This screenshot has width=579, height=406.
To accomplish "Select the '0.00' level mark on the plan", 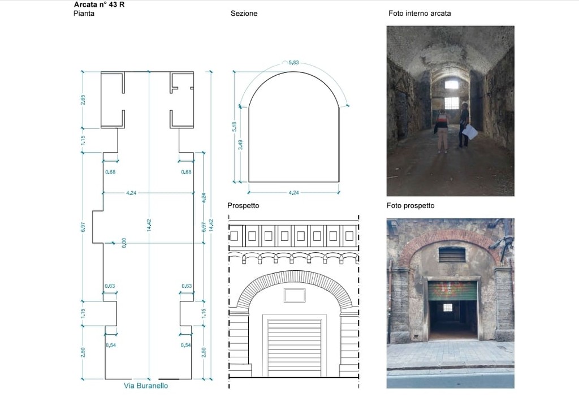I will click(x=124, y=243).
